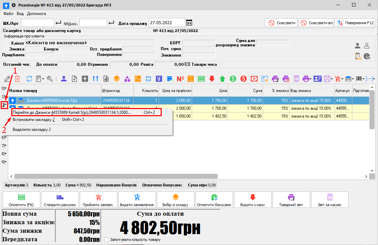Open the shopping cart toolbar dropdown
The height and width of the screenshot is (245, 378).
point(342,79)
